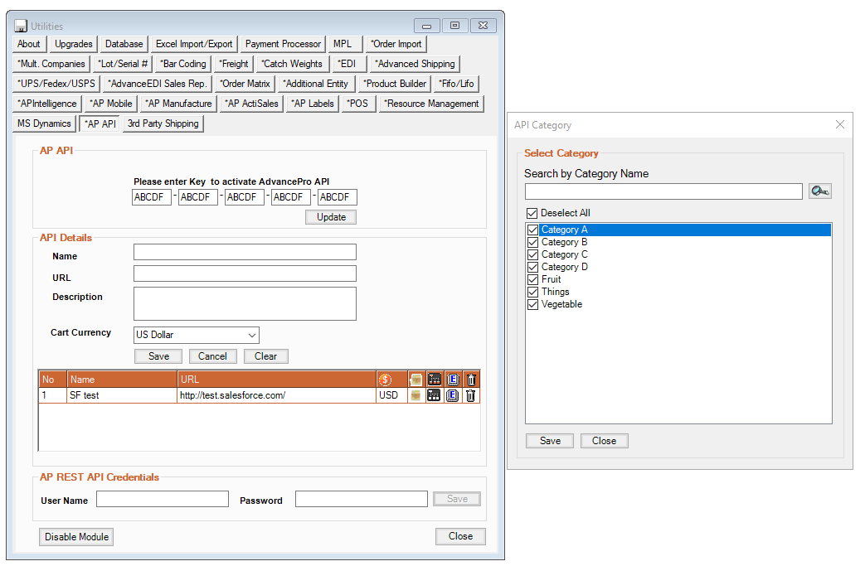Click the search key icon beside category search
This screenshot has height=566, width=865.
(x=819, y=191)
